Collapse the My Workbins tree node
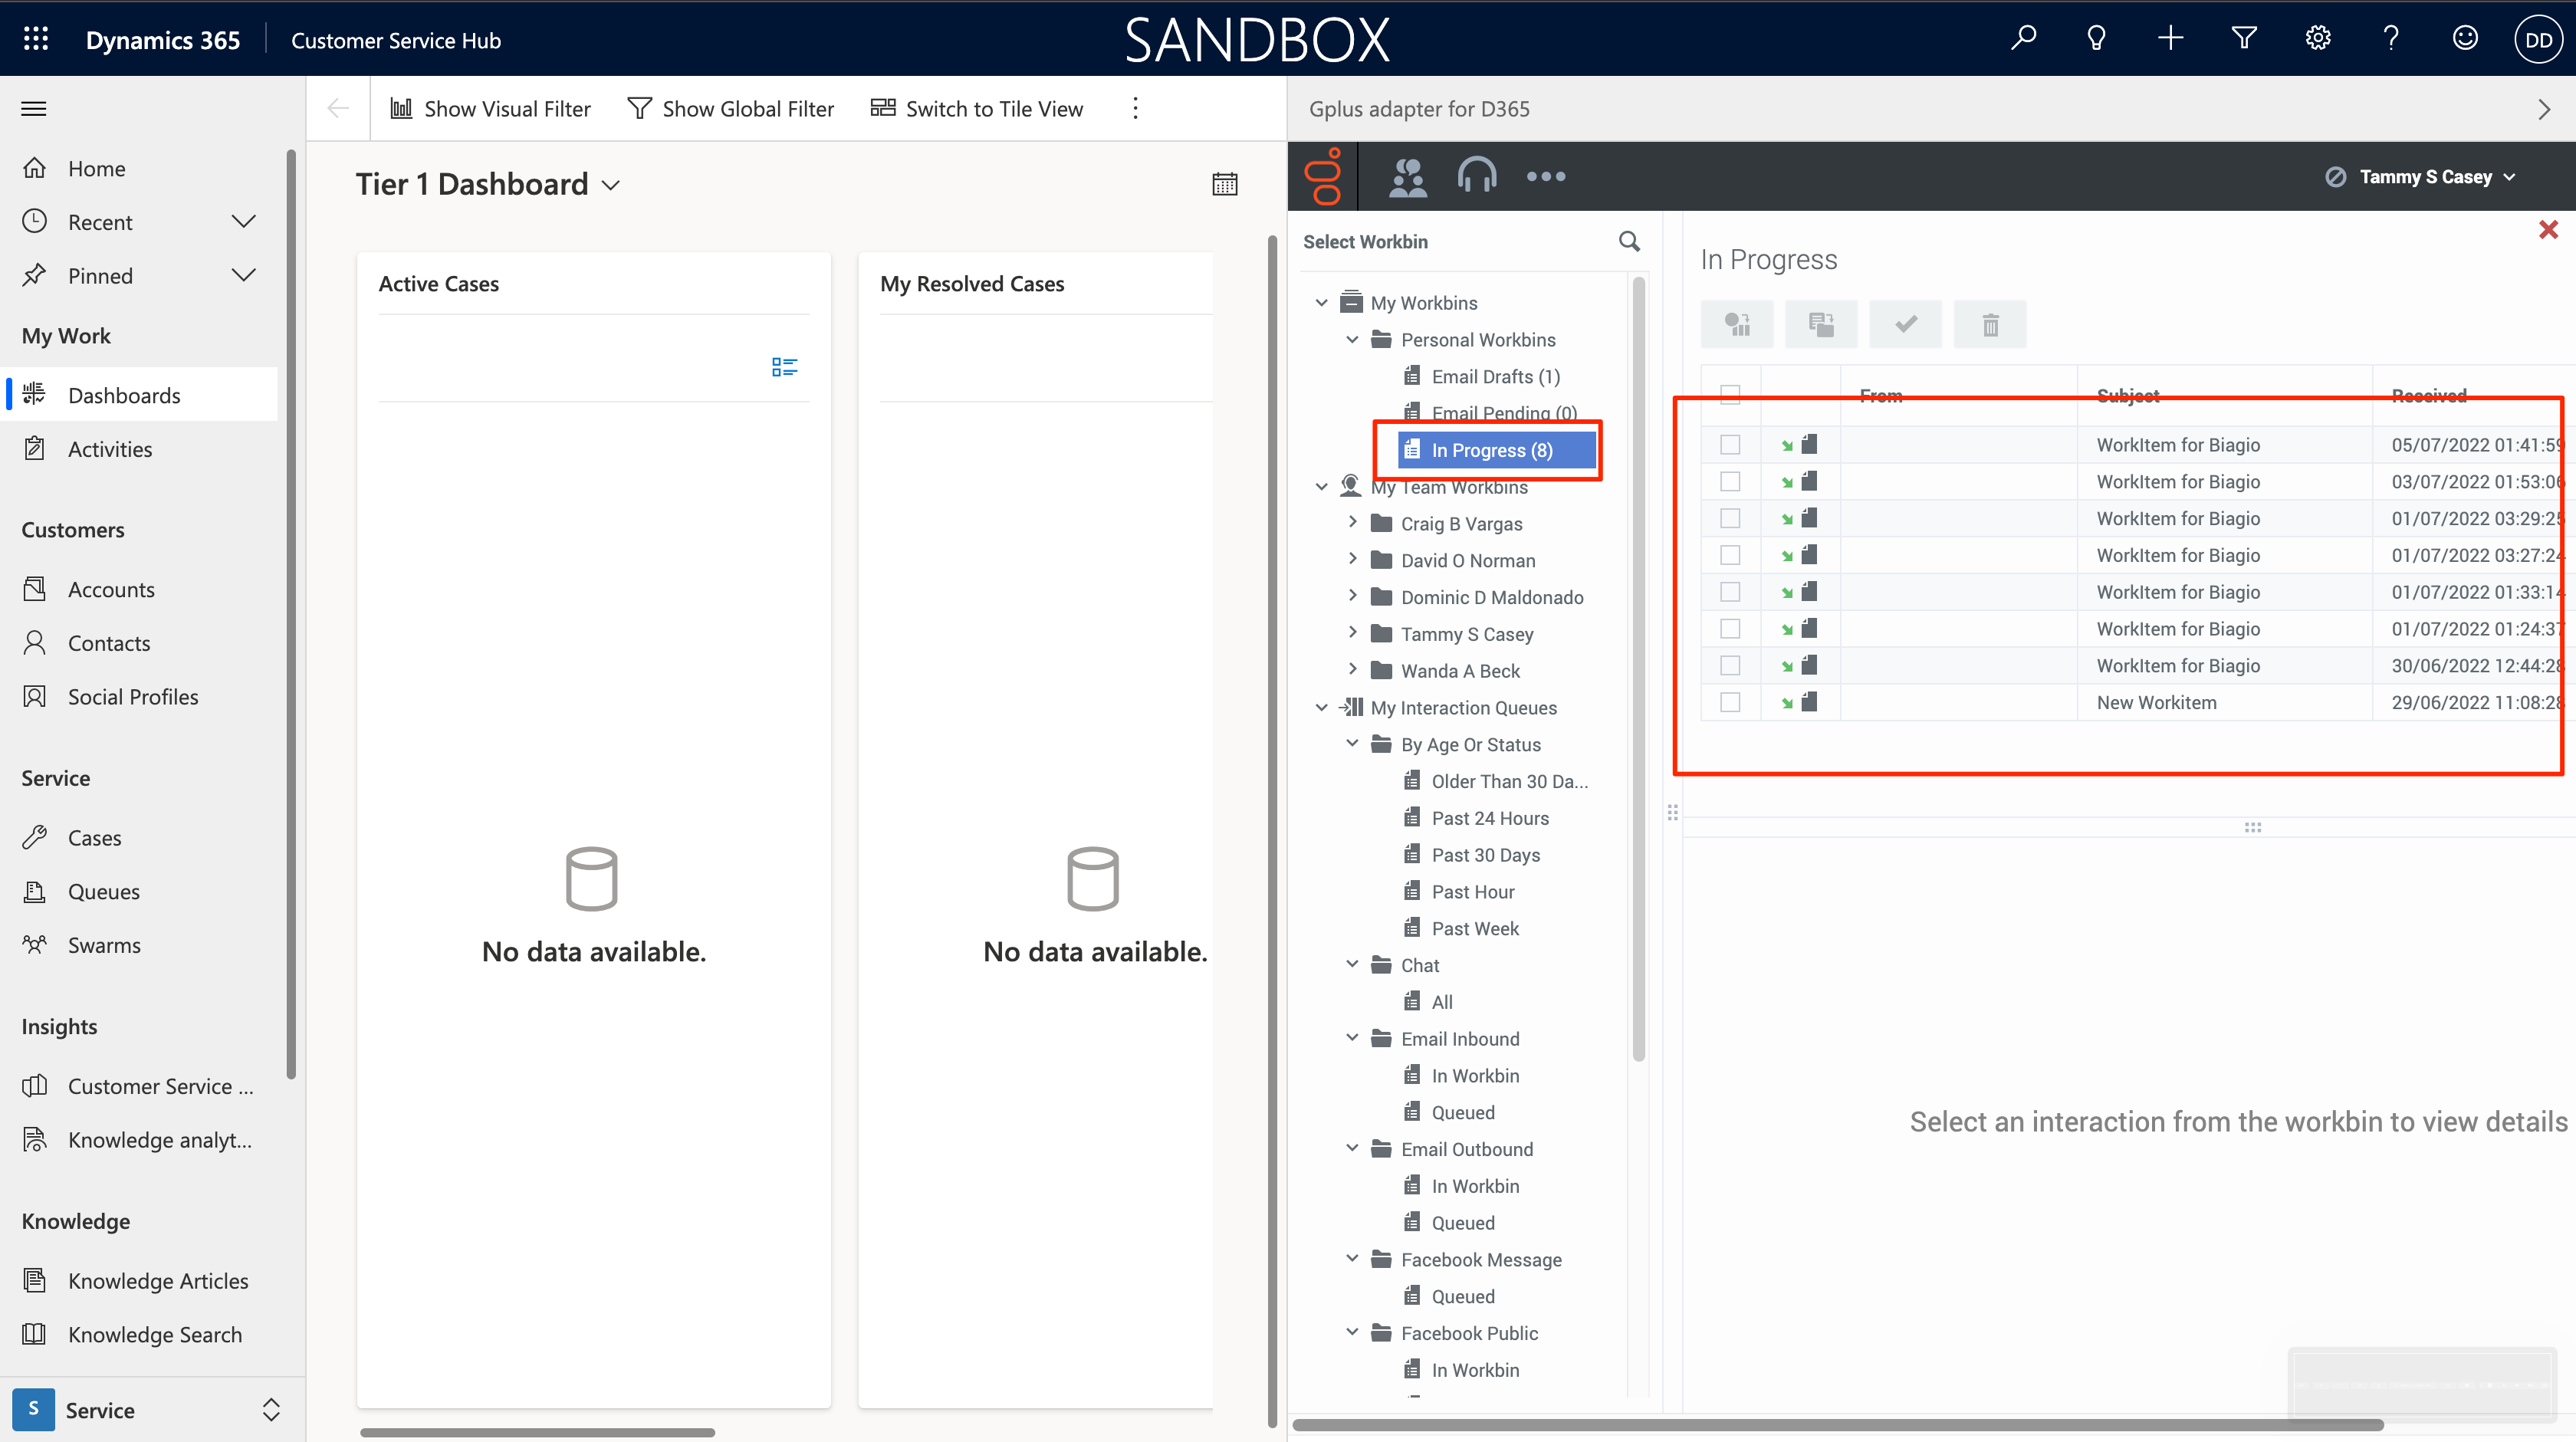This screenshot has height=1442, width=2576. point(1321,302)
